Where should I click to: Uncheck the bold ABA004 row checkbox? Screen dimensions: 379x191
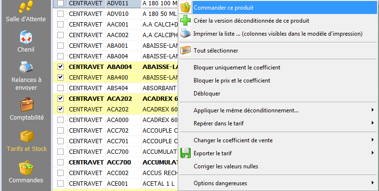tap(60, 67)
